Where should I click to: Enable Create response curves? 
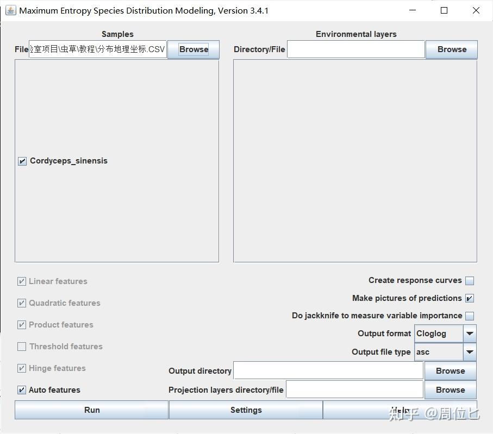[470, 281]
